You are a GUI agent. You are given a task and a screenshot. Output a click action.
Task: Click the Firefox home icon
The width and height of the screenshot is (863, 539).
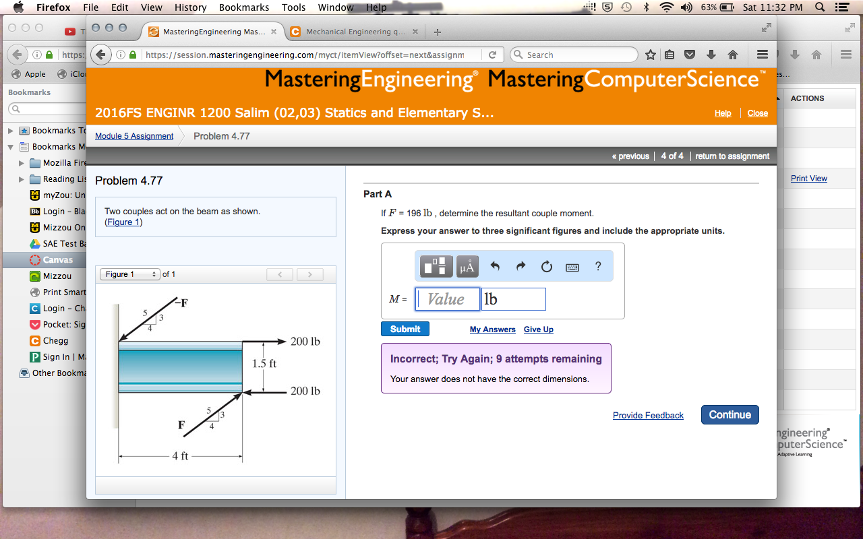click(x=732, y=54)
